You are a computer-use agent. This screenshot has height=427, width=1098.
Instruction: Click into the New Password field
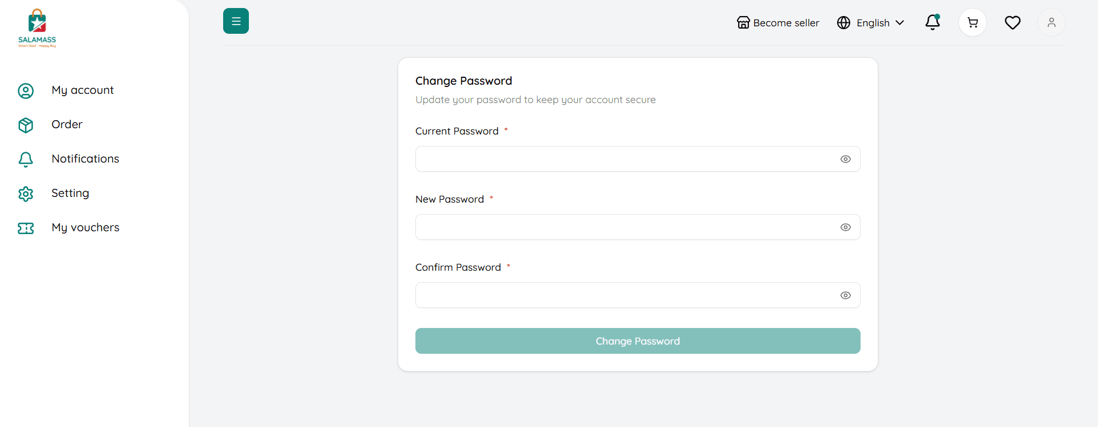click(624, 227)
